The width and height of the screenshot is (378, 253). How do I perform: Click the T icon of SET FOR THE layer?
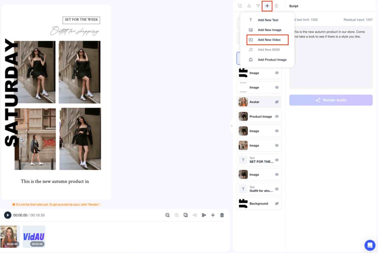pos(243,160)
